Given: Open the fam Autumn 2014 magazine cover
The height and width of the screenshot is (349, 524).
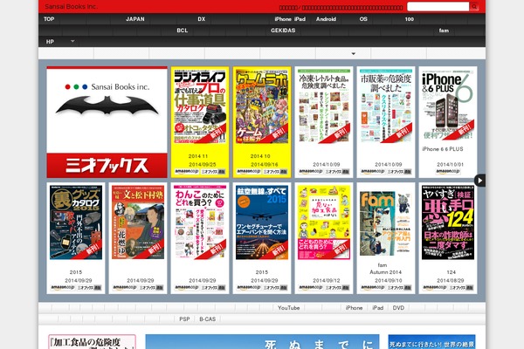Looking at the screenshot, I should 386,223.
